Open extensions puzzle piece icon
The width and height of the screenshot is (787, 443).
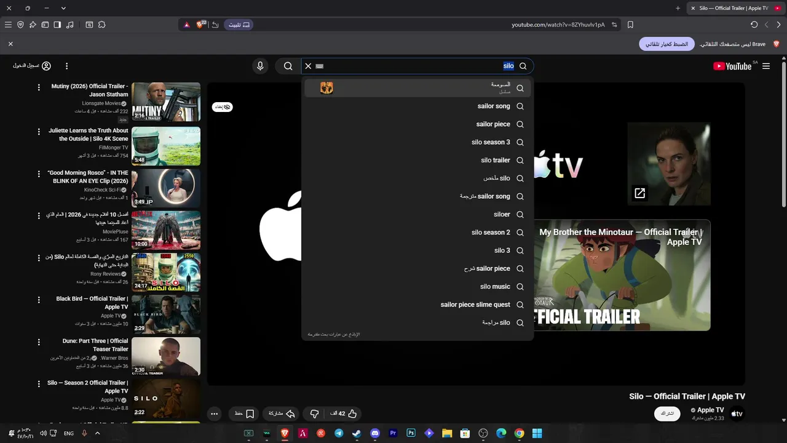(x=101, y=25)
